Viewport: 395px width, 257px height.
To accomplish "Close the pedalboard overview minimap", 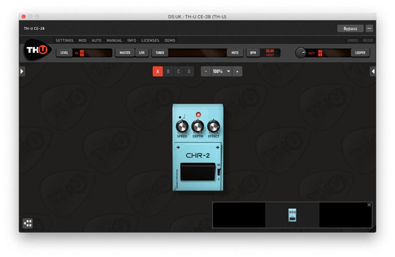I will [369, 205].
